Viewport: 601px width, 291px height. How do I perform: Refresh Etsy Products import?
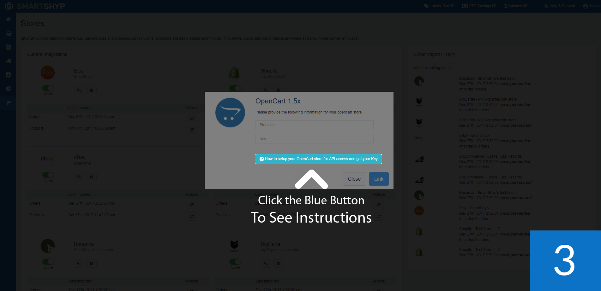(x=192, y=130)
